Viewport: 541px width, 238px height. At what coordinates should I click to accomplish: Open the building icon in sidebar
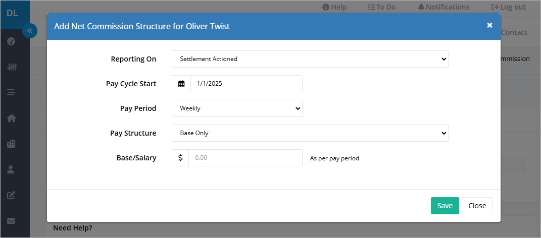[12, 144]
